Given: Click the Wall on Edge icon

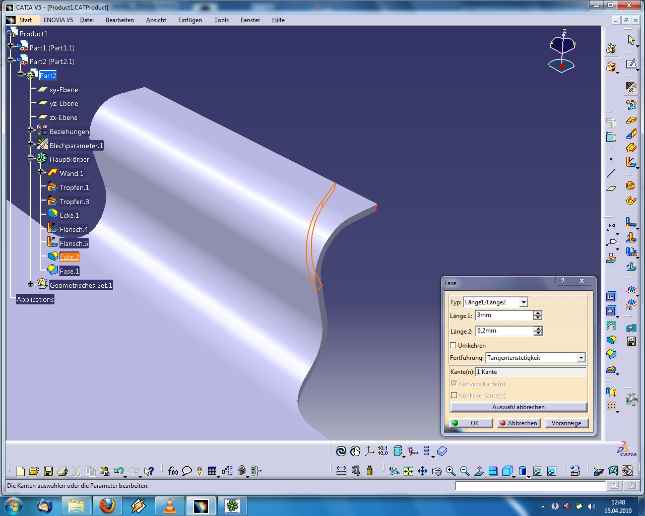Looking at the screenshot, I should (631, 134).
